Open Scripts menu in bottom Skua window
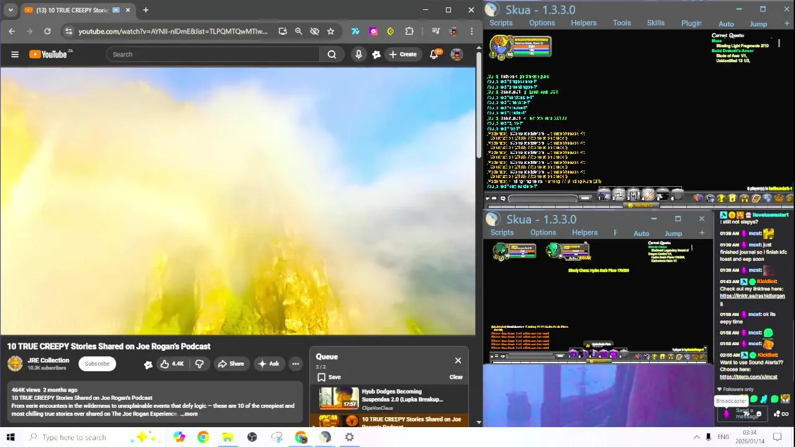 [502, 233]
